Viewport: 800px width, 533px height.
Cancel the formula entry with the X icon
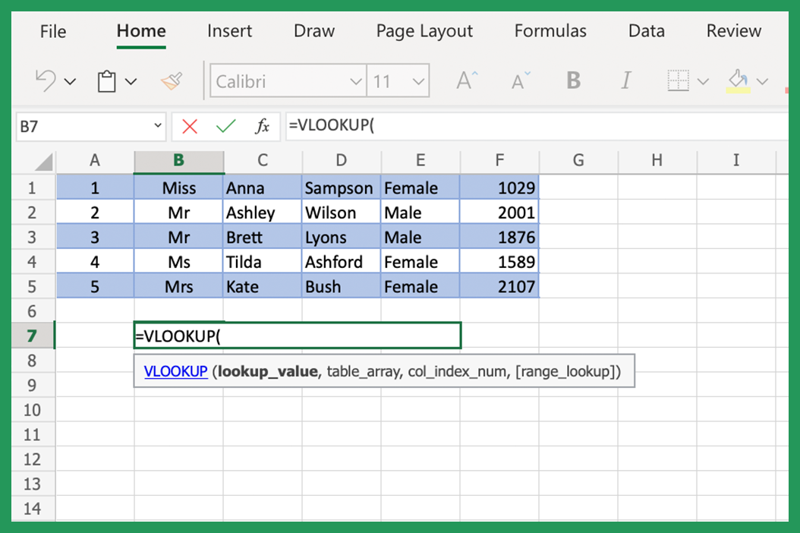pos(190,125)
